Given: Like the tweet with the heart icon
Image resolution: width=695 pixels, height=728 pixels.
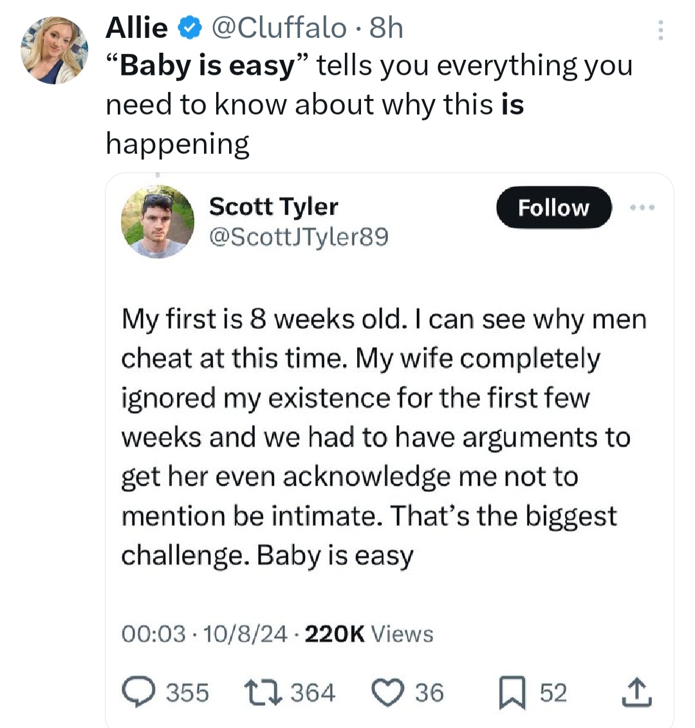Looking at the screenshot, I should [x=387, y=693].
